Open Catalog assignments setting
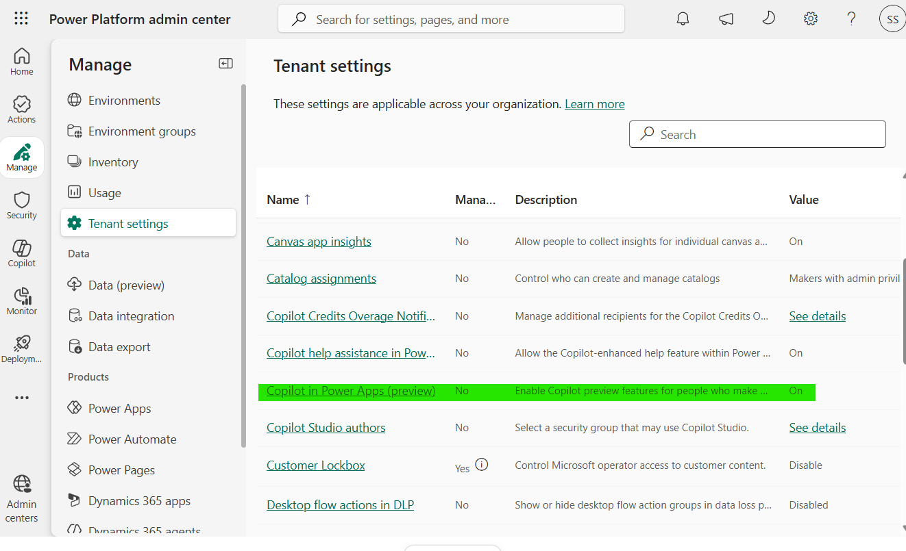The image size is (906, 551). [x=321, y=279]
